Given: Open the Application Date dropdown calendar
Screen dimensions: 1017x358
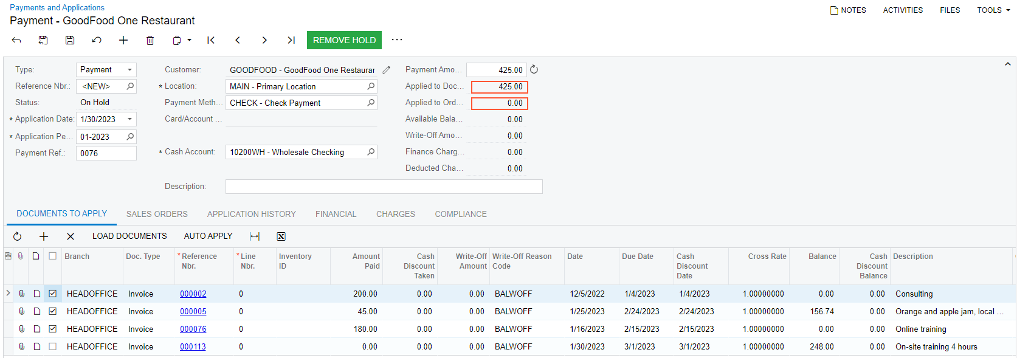Looking at the screenshot, I should (129, 119).
